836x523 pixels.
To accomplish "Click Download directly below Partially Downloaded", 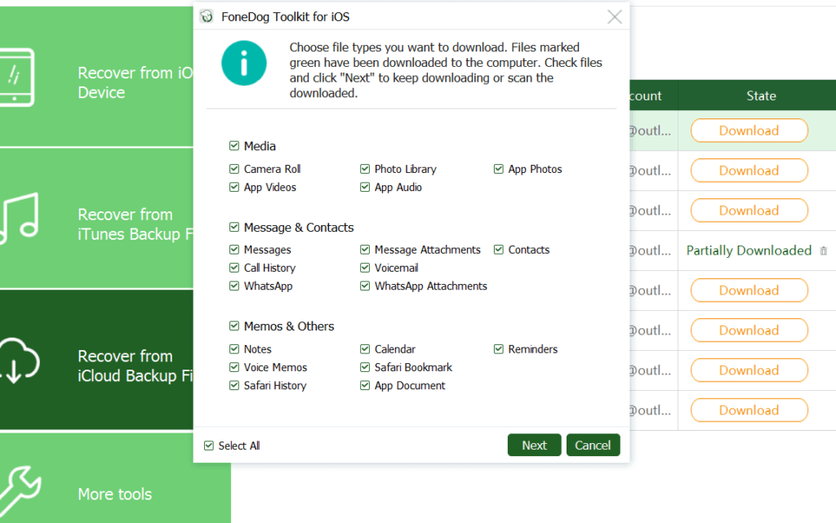I will [749, 290].
